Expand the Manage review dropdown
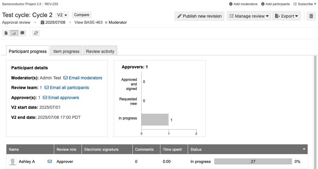The height and width of the screenshot is (169, 318). point(249,16)
